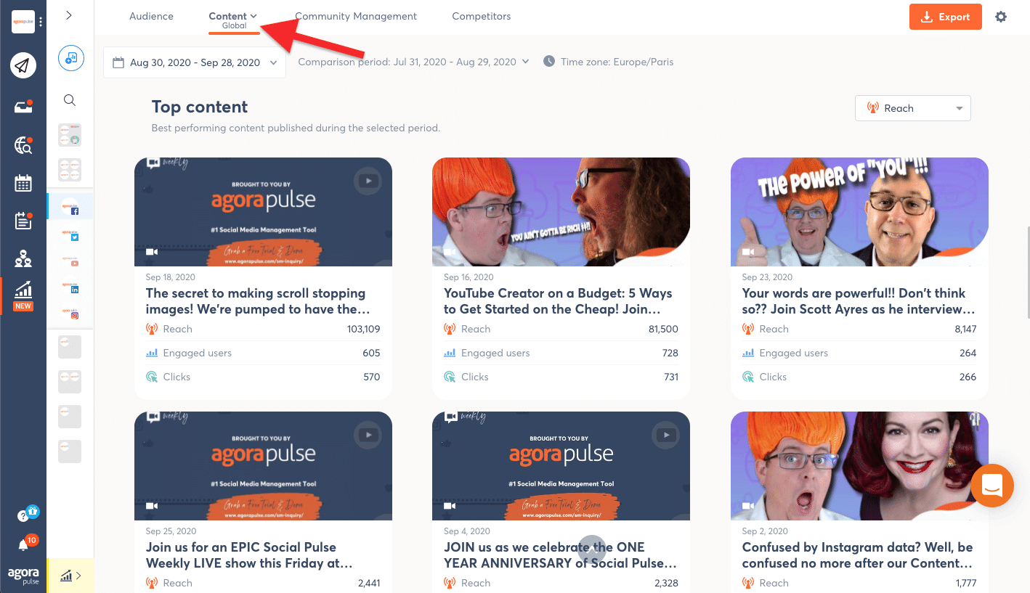Open the notifications bell icon
Image resolution: width=1030 pixels, height=593 pixels.
tap(23, 544)
